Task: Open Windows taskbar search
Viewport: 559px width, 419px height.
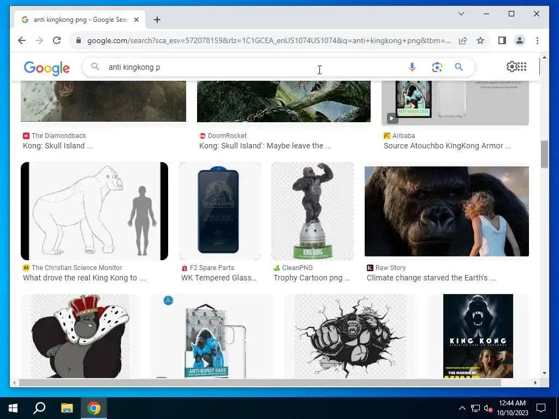Action: coord(39,408)
